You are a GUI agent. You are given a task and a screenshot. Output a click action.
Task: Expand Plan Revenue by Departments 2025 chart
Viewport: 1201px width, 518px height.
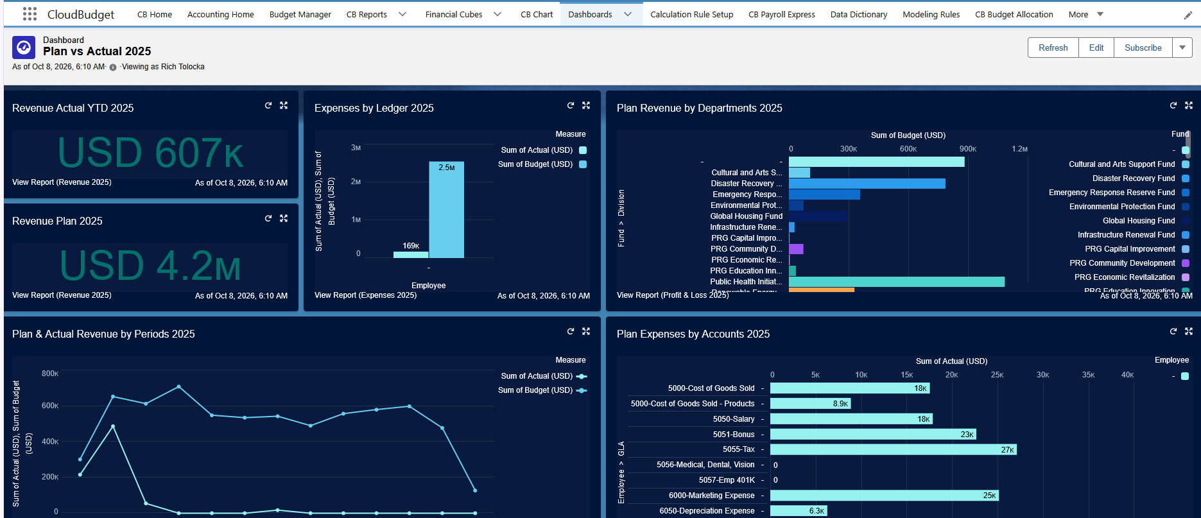point(1189,105)
